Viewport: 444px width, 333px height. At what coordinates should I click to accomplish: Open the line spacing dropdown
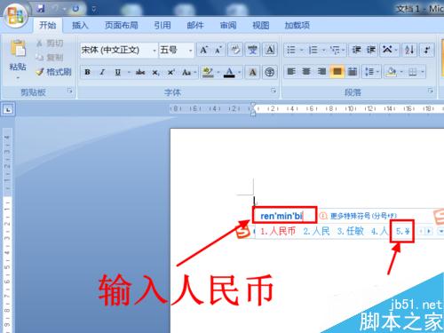(372, 72)
